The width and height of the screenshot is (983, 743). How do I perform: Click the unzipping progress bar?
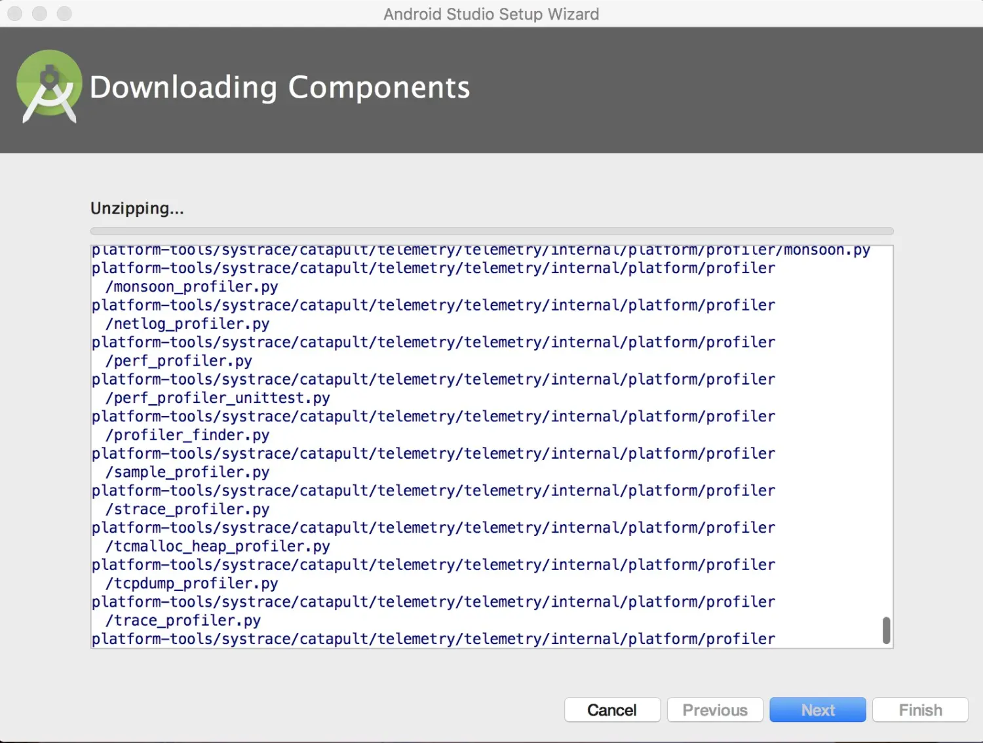pos(491,231)
